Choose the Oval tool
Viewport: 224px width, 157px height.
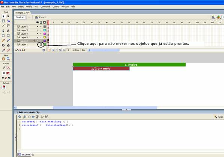3,36
